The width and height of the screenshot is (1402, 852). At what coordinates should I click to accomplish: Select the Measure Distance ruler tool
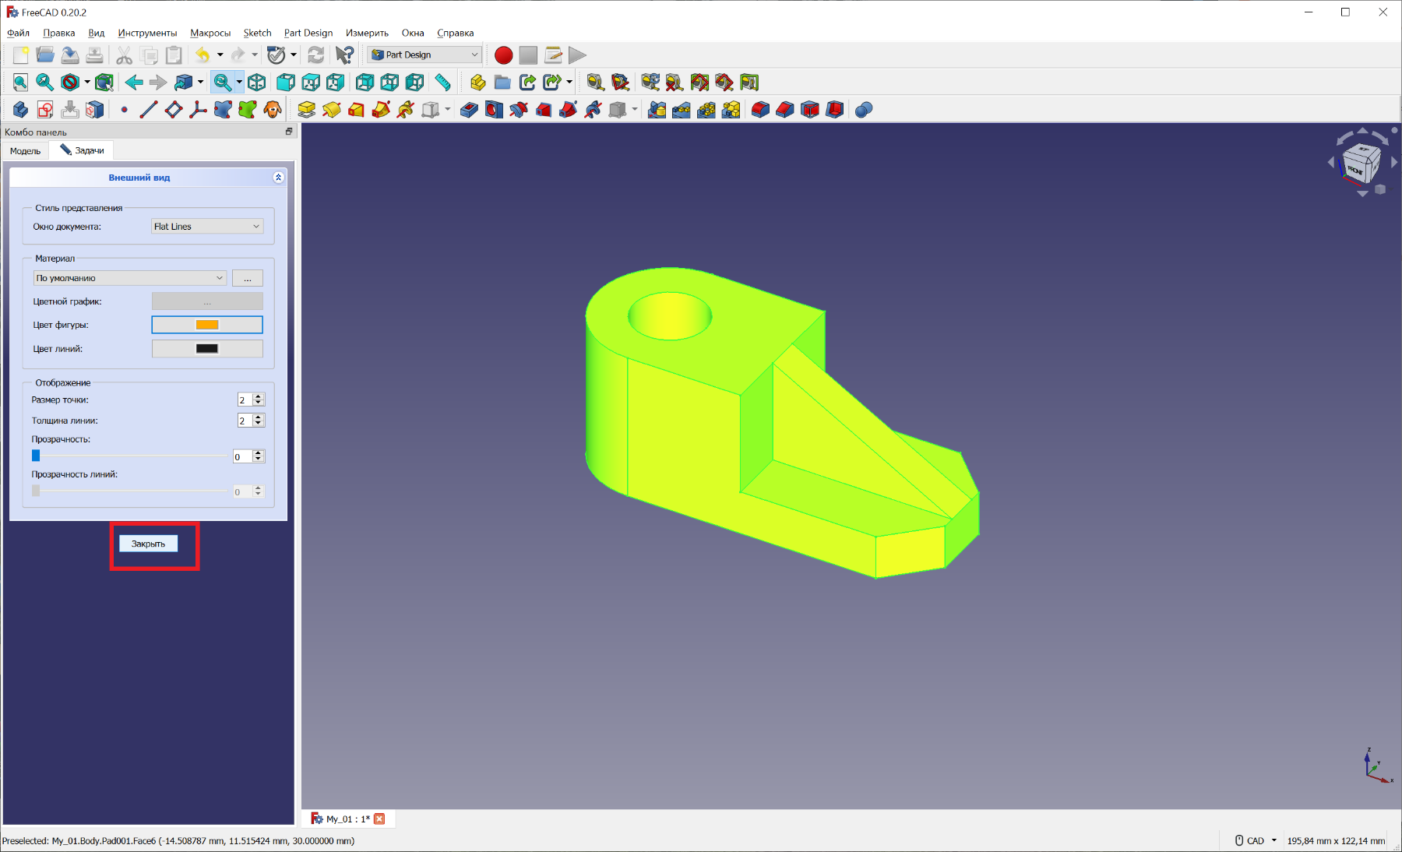point(442,83)
